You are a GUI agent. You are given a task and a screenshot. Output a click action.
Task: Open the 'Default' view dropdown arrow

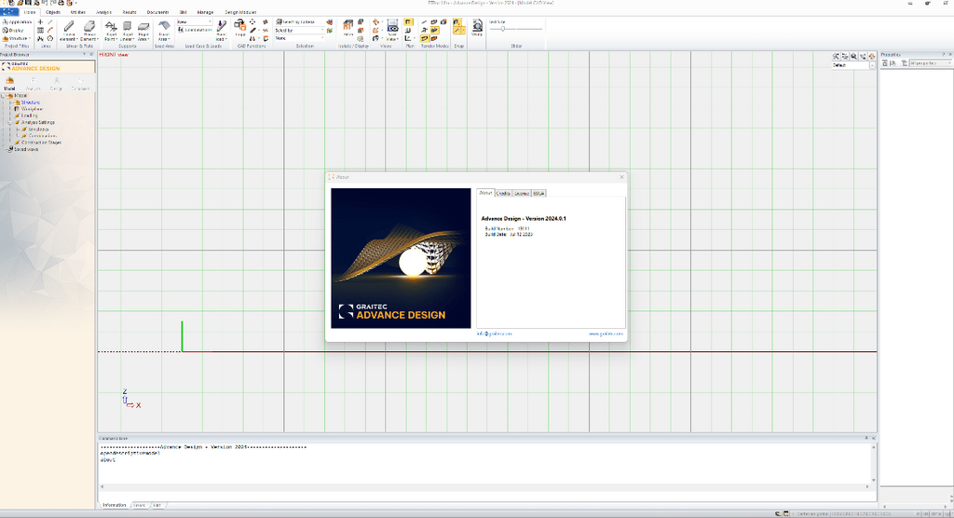872,65
